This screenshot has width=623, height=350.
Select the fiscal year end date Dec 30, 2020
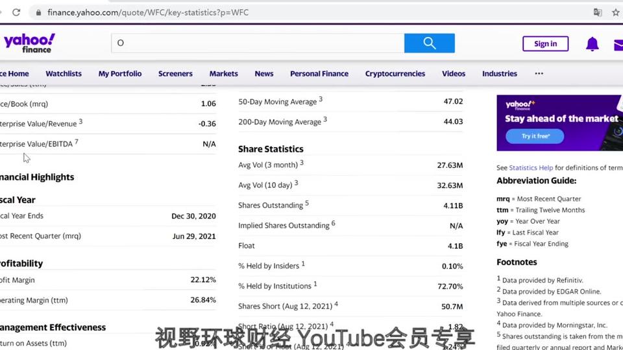[x=193, y=216]
